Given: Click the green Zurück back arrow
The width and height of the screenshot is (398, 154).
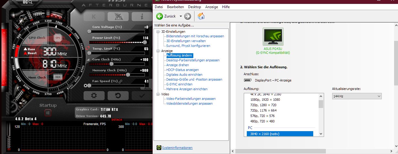Looking at the screenshot, I should pos(160,16).
